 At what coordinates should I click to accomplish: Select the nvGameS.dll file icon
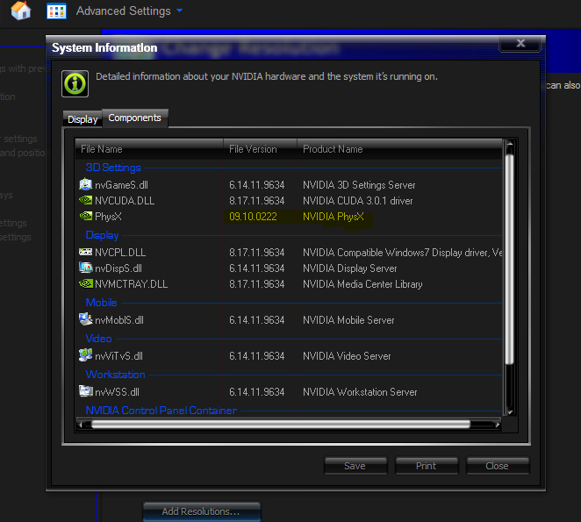point(86,185)
